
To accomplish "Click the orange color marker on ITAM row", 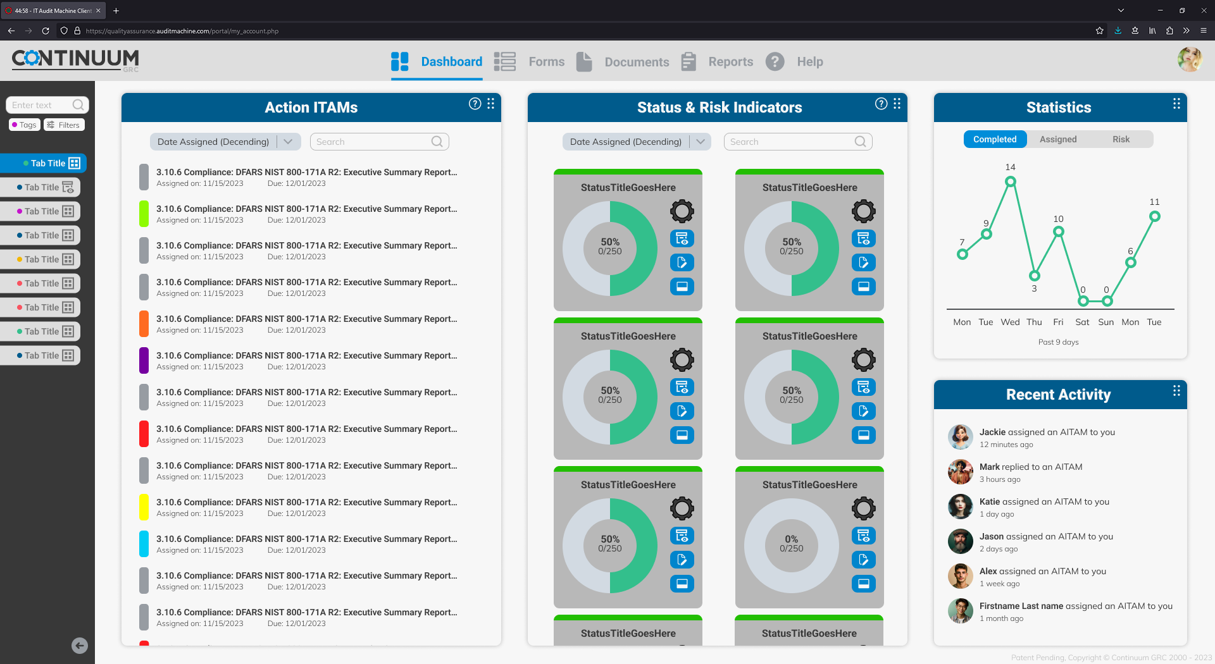I will click(x=144, y=324).
